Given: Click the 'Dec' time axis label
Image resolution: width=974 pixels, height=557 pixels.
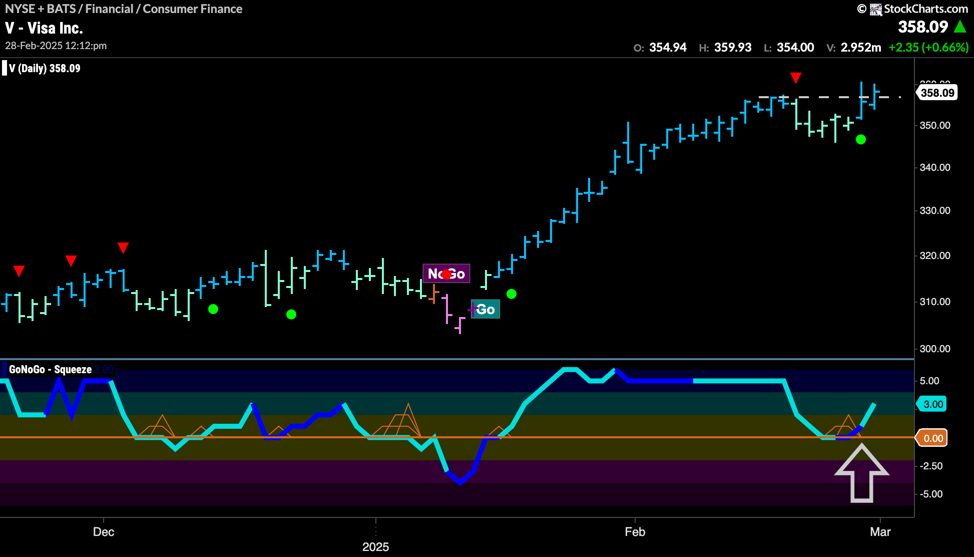Looking at the screenshot, I should pyautogui.click(x=104, y=531).
